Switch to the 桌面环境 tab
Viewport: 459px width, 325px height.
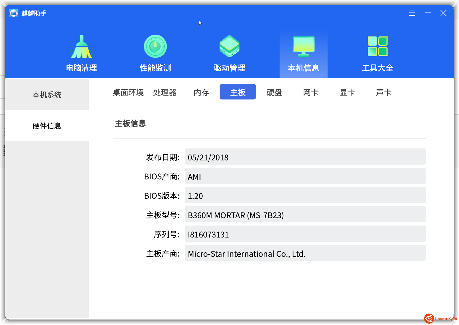pos(128,92)
